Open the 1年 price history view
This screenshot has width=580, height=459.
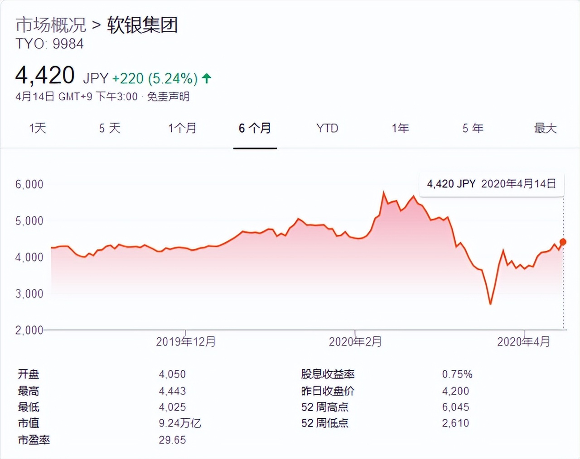pos(400,128)
